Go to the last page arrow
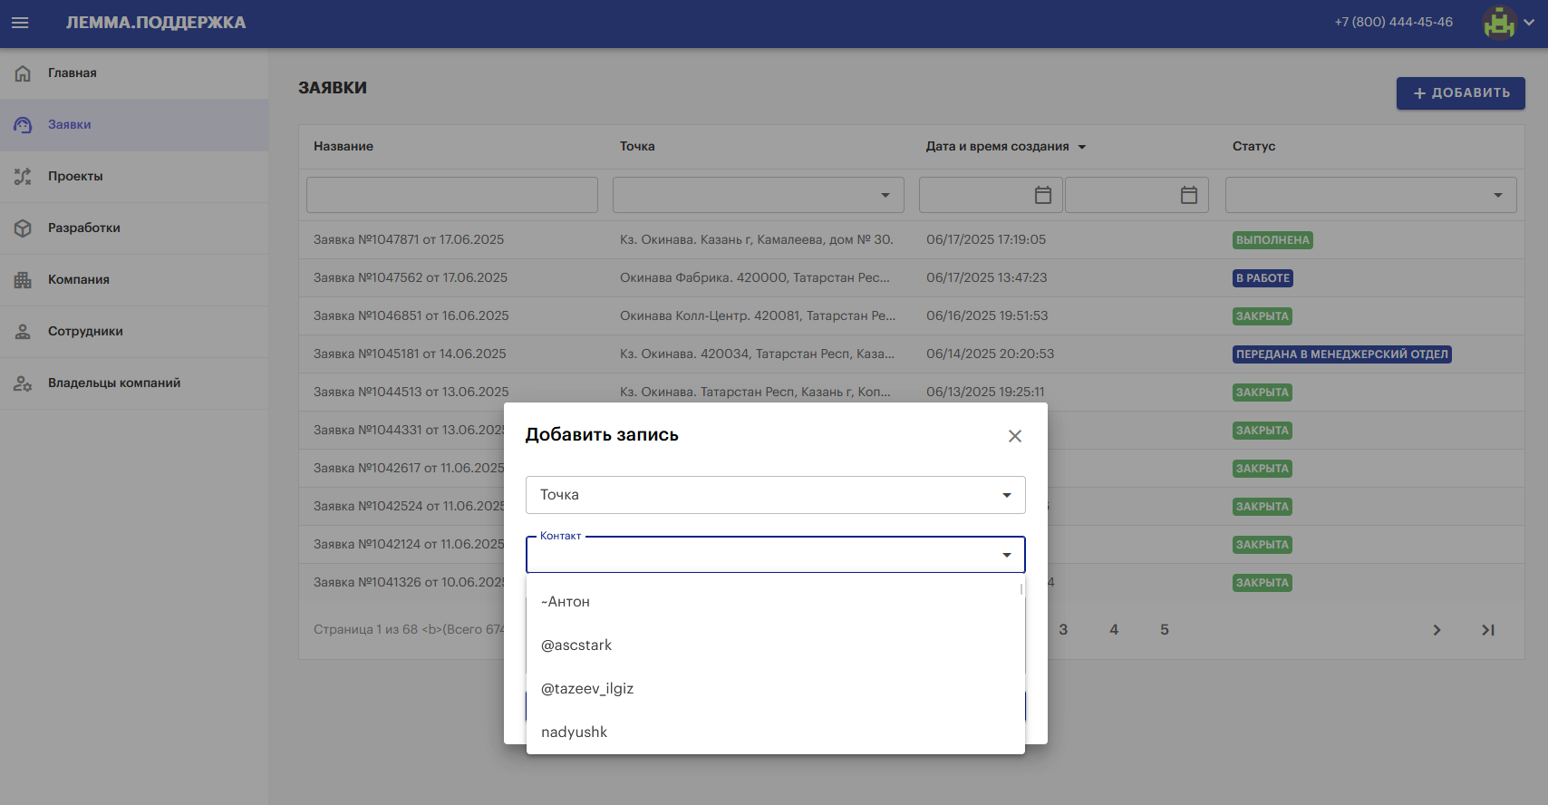This screenshot has height=805, width=1548. point(1487,630)
